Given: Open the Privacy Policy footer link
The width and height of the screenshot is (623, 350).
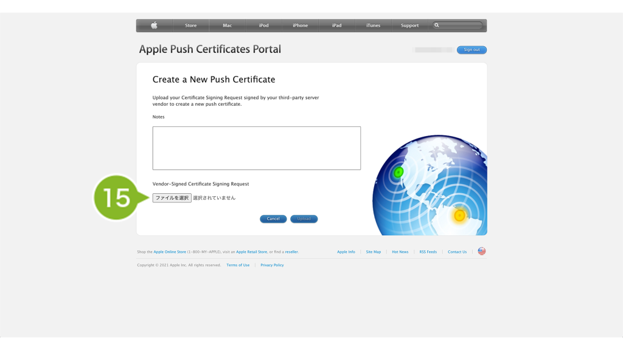Looking at the screenshot, I should [272, 266].
